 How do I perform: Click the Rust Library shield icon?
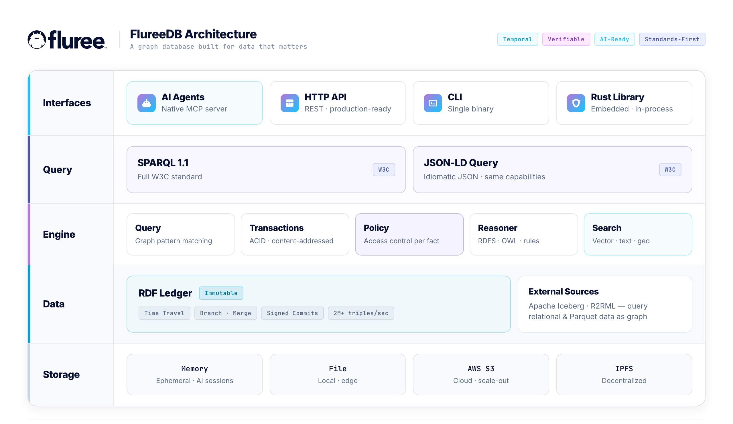coord(576,103)
